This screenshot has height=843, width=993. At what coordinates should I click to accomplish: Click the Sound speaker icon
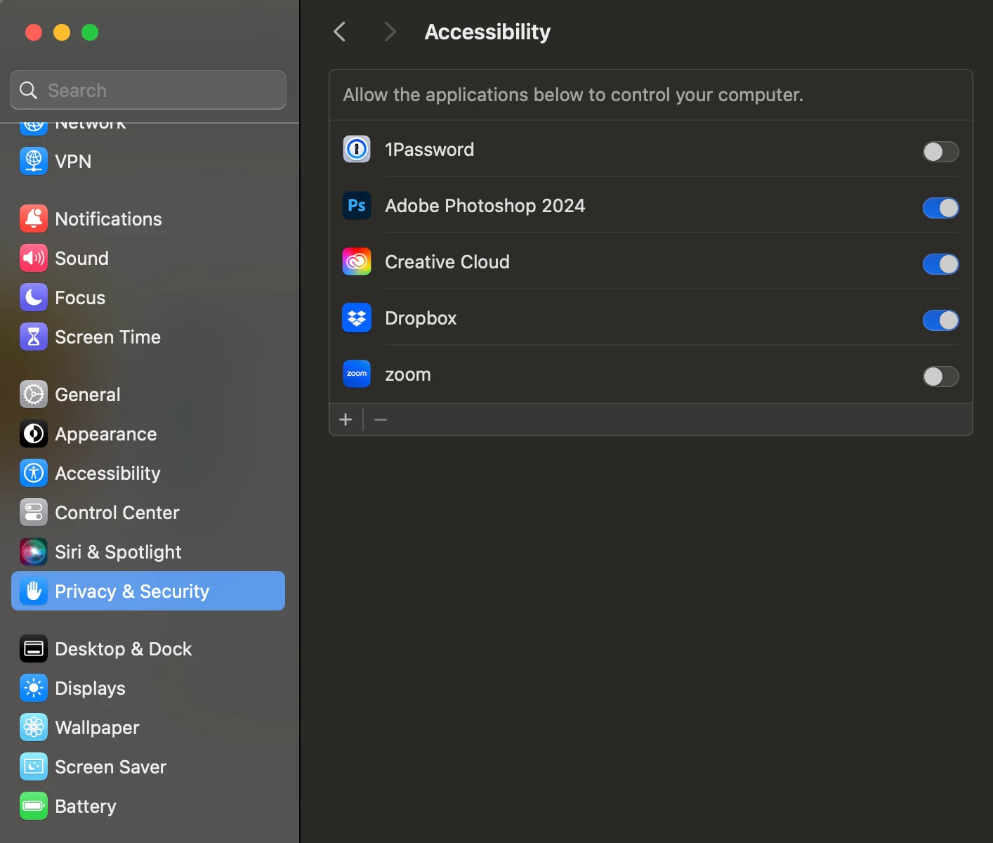click(x=34, y=258)
